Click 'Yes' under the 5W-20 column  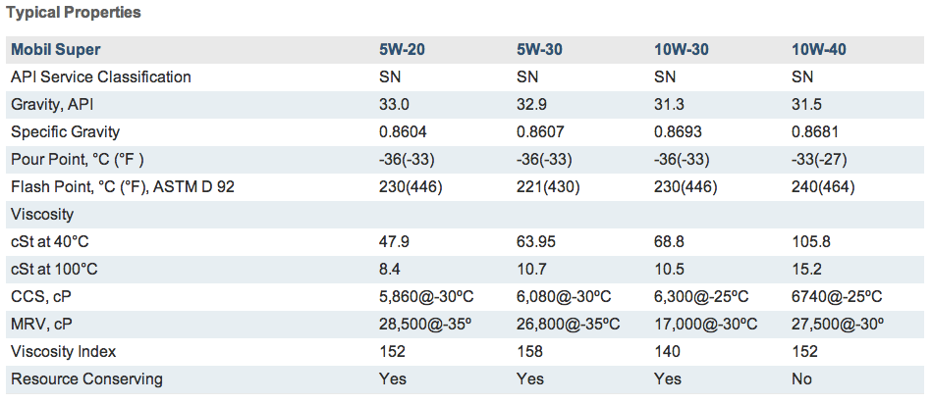click(x=393, y=379)
